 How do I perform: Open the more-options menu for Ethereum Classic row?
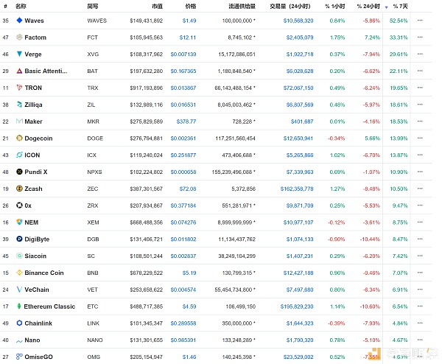420,306
